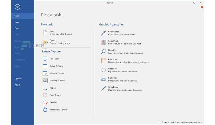The width and height of the screenshot is (215, 125).
Task: Click disabled Save sidebar entry
Action: [x=17, y=35]
